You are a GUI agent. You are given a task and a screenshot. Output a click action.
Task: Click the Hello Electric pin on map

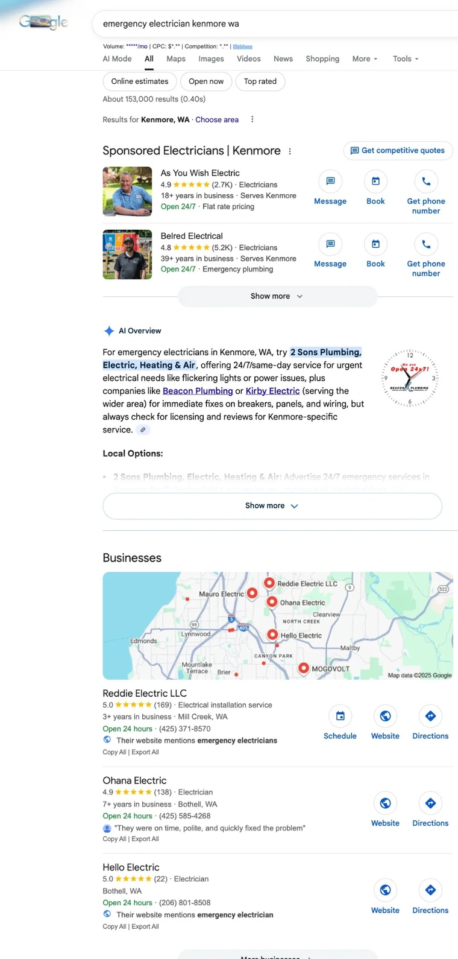click(x=272, y=635)
